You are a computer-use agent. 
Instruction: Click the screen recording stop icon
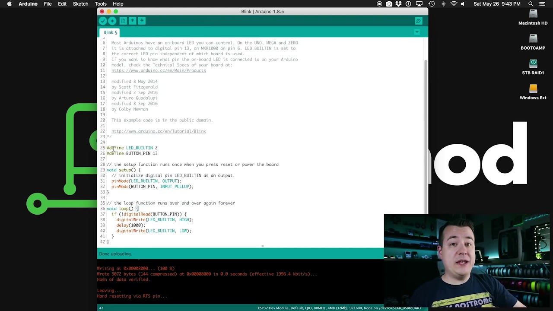click(379, 4)
